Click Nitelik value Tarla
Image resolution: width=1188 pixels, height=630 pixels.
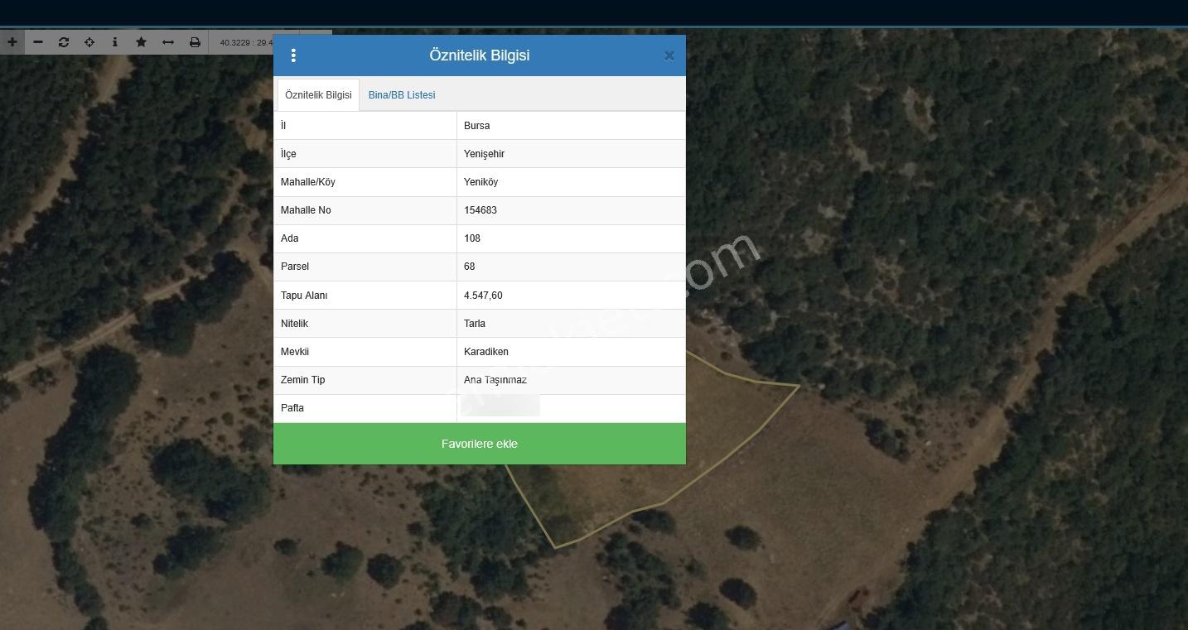pyautogui.click(x=475, y=324)
